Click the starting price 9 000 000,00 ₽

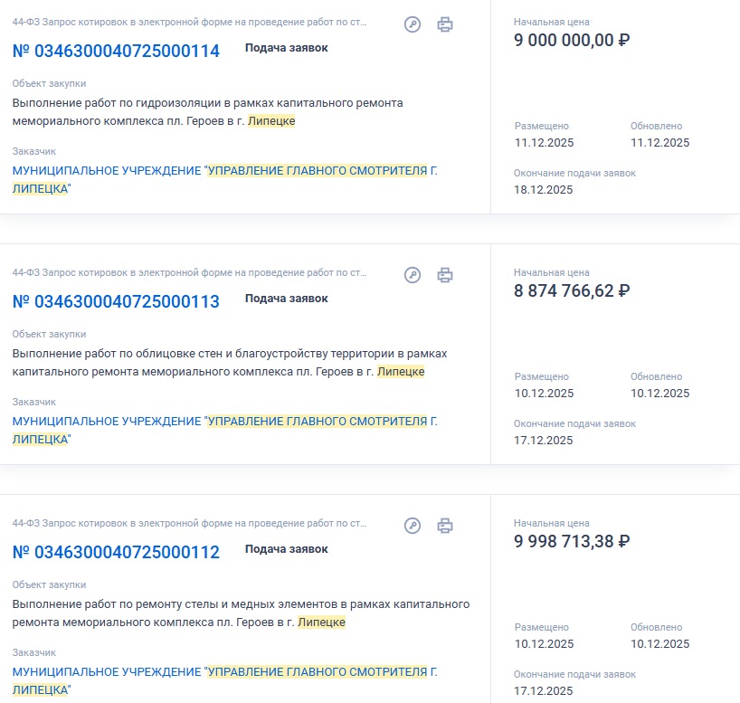click(571, 40)
